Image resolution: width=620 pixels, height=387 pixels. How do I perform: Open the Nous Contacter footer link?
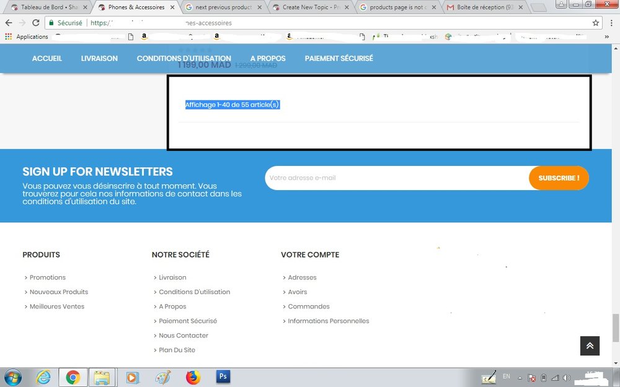(184, 336)
